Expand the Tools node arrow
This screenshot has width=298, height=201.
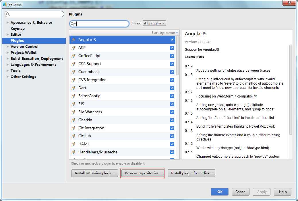pos(7,71)
